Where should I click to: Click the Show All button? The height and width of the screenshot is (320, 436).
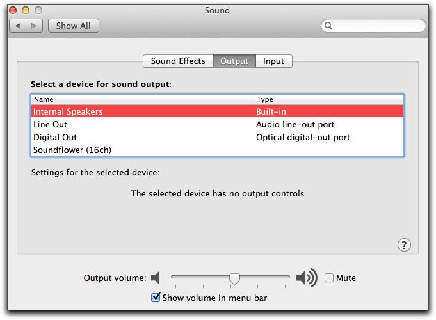coord(74,26)
